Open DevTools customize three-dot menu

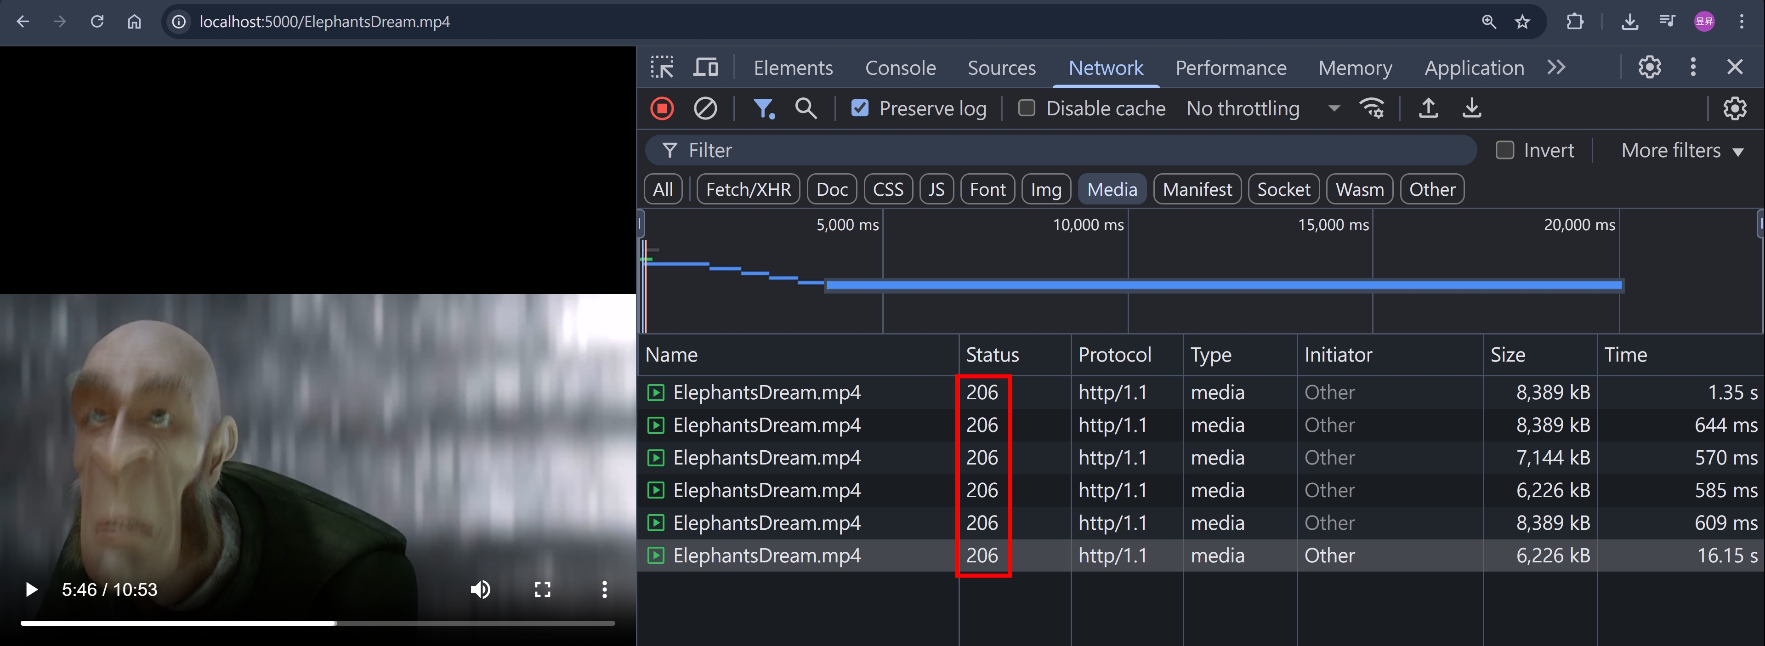click(x=1693, y=67)
